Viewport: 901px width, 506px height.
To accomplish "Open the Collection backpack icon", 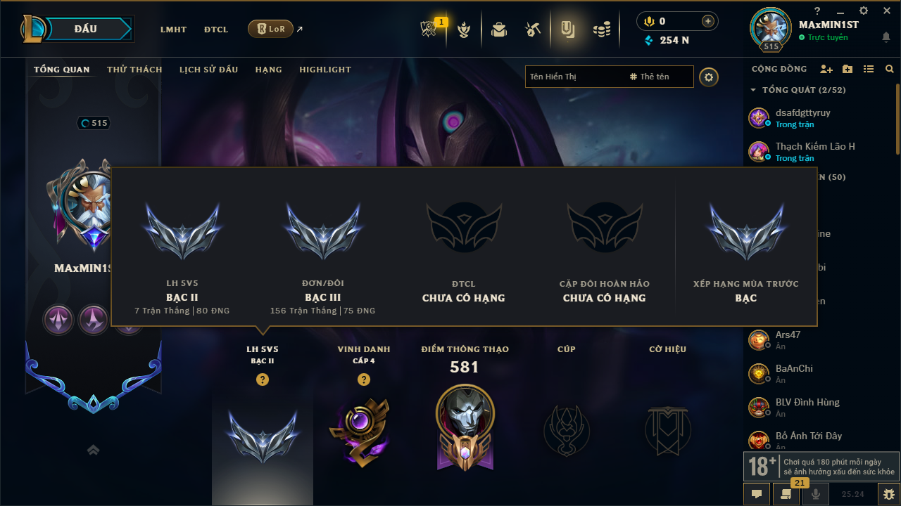I will 499,30.
